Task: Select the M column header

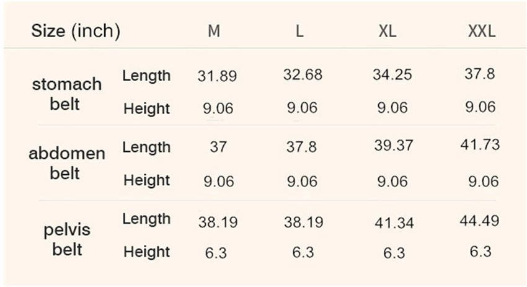Action: tap(214, 31)
